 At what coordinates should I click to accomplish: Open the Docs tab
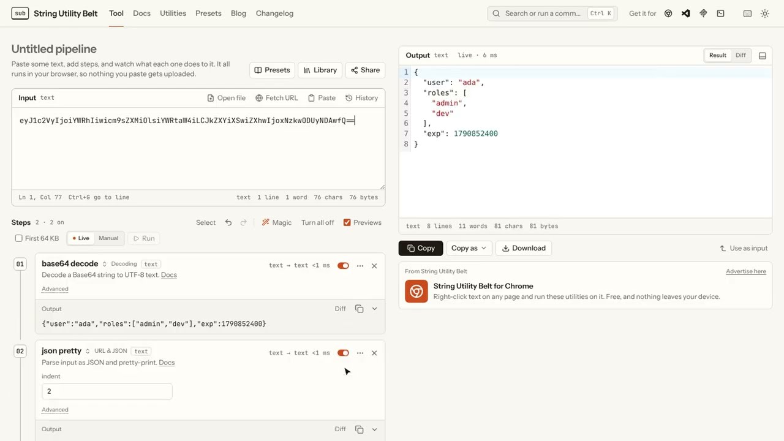[141, 13]
